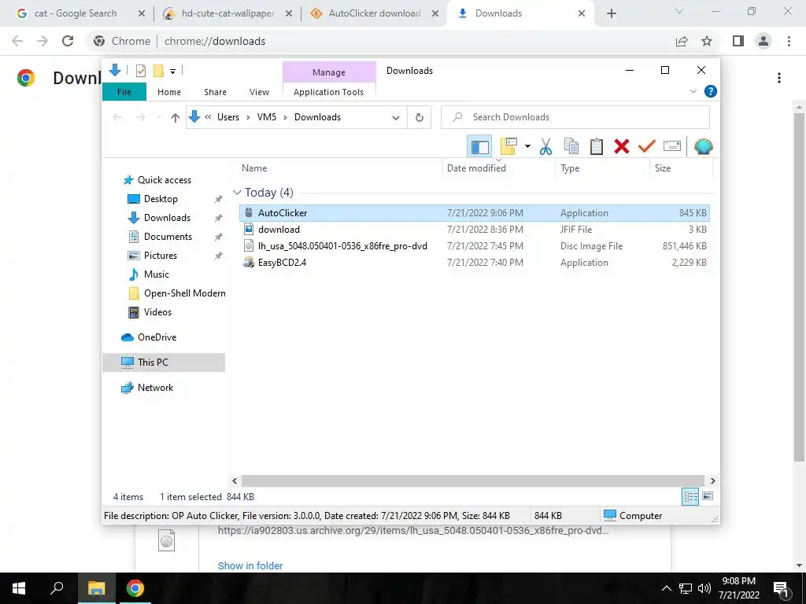Viewport: 806px width, 604px height.
Task: Sort files by Size column header
Action: [681, 168]
